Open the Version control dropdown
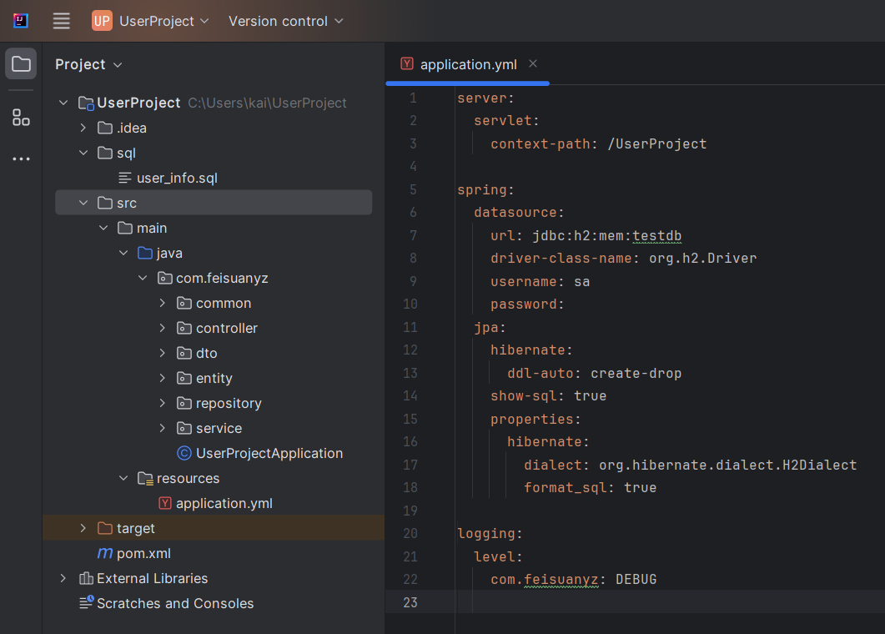 coord(285,21)
